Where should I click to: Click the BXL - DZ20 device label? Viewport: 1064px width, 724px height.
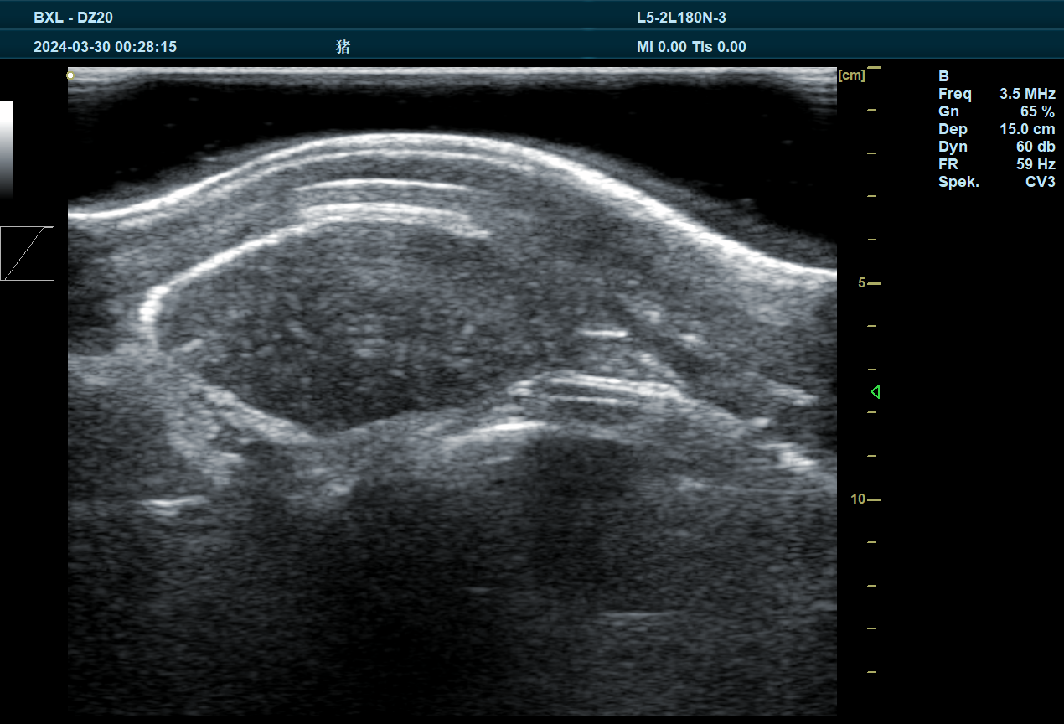click(73, 18)
